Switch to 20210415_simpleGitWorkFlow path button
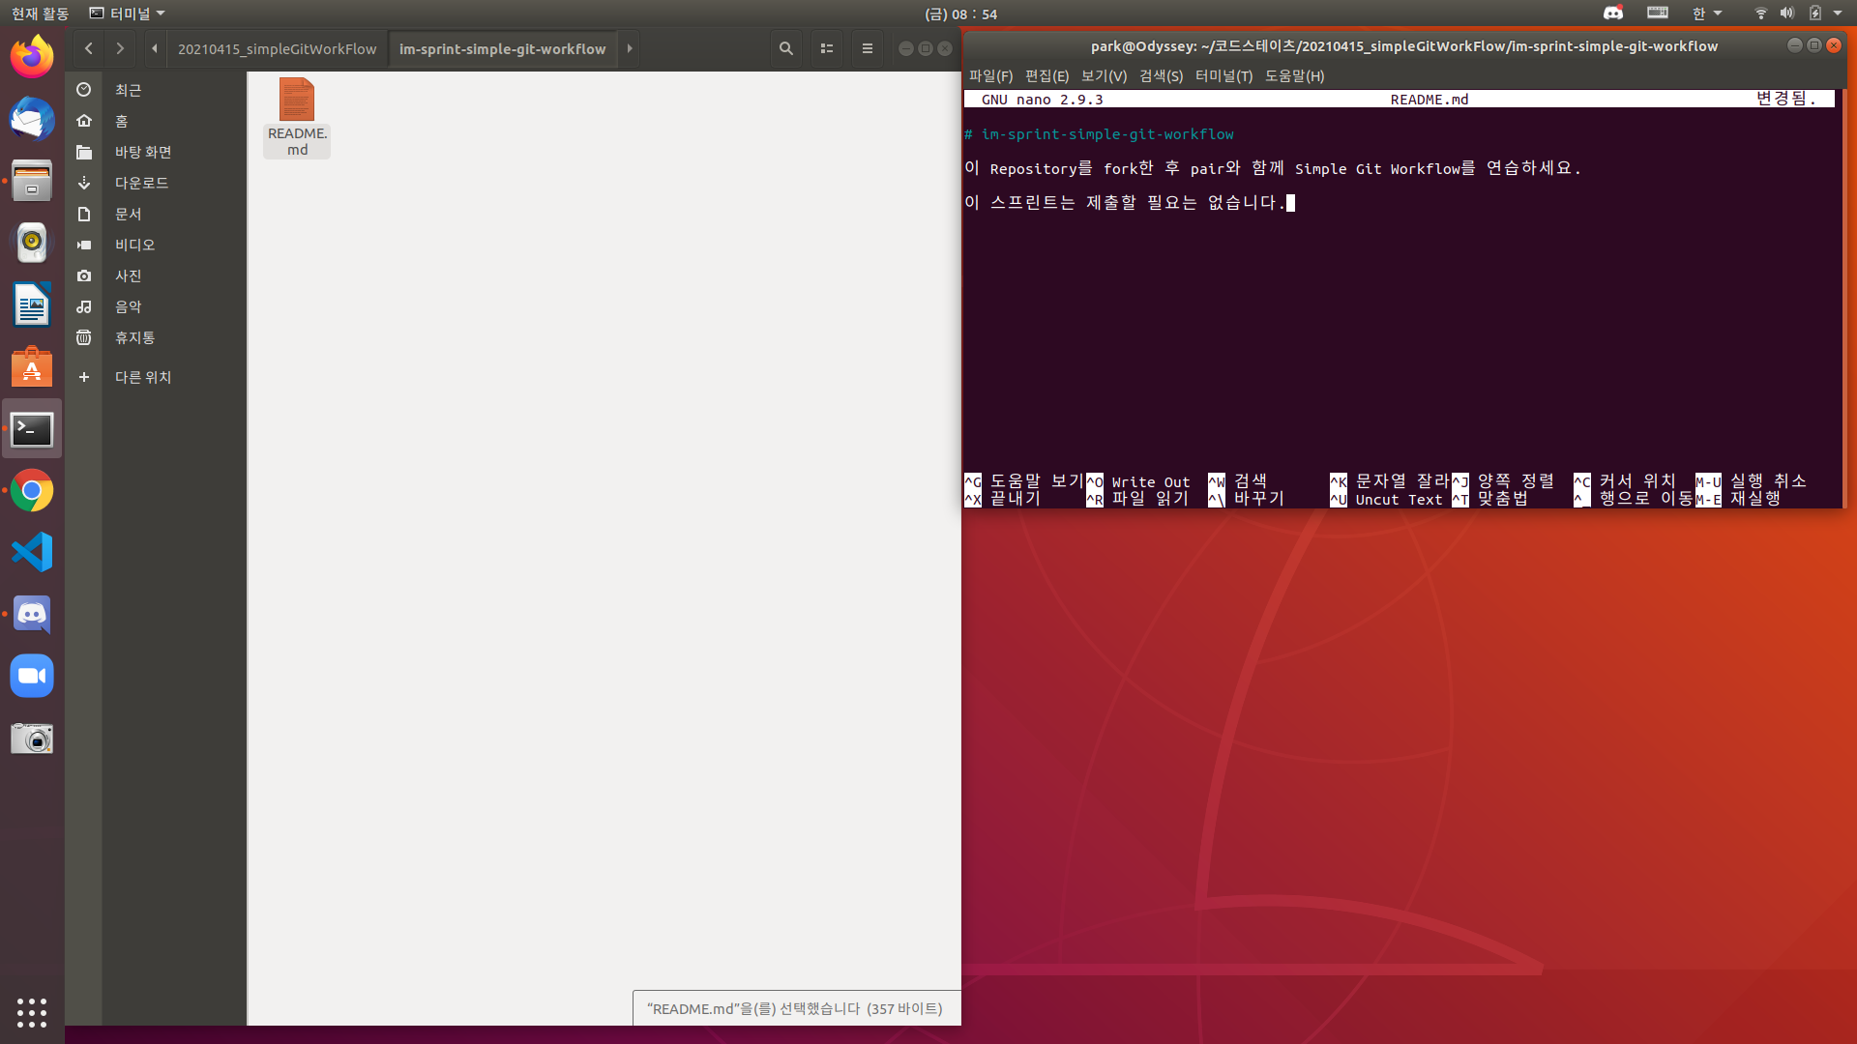This screenshot has width=1857, height=1044. point(277,48)
